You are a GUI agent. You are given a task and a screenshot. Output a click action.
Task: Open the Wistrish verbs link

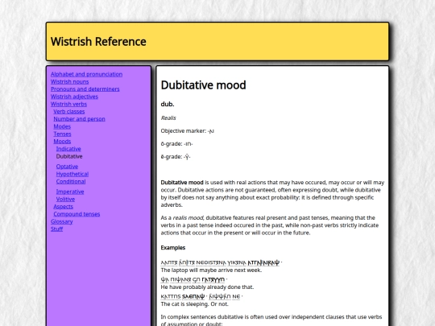point(68,104)
